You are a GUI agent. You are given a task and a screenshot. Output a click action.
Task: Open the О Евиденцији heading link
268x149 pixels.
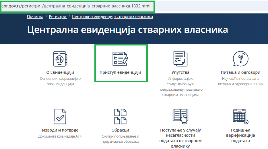click(x=60, y=72)
